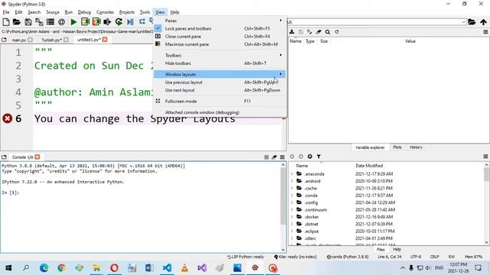The image size is (490, 275).
Task: Run selection or current line icon
Action: 107,22
